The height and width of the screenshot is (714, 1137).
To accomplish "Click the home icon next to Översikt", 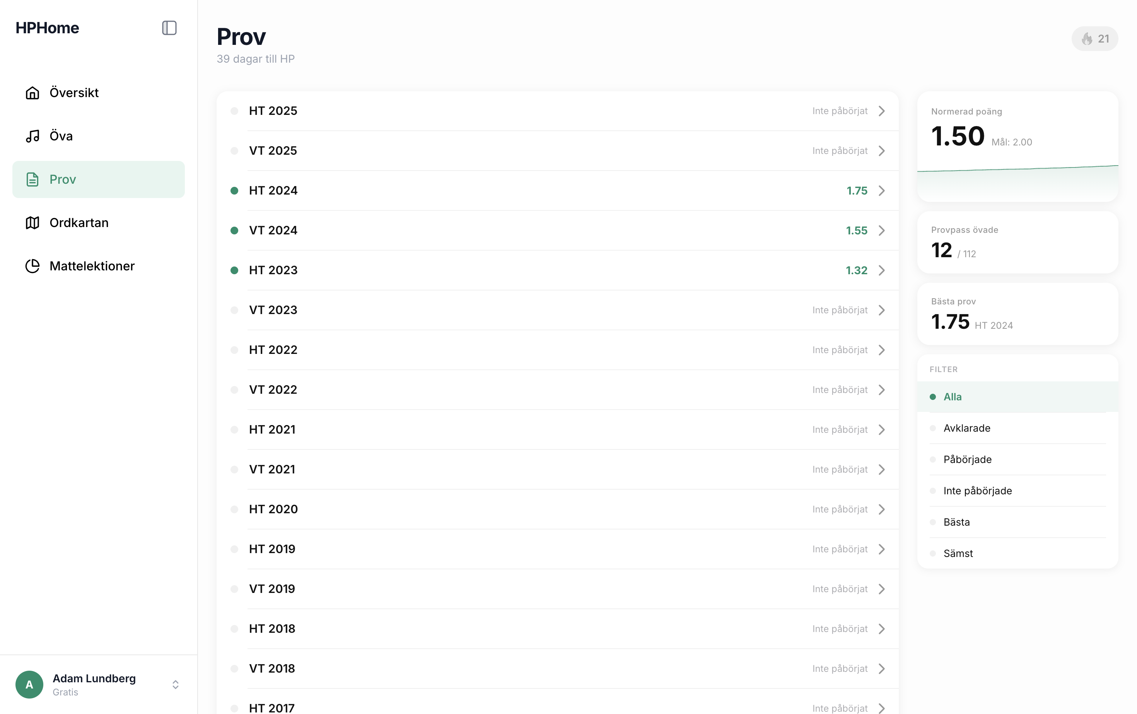I will coord(32,92).
